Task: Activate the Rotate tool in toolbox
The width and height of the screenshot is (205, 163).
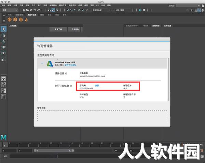Action: click(x=3, y=53)
